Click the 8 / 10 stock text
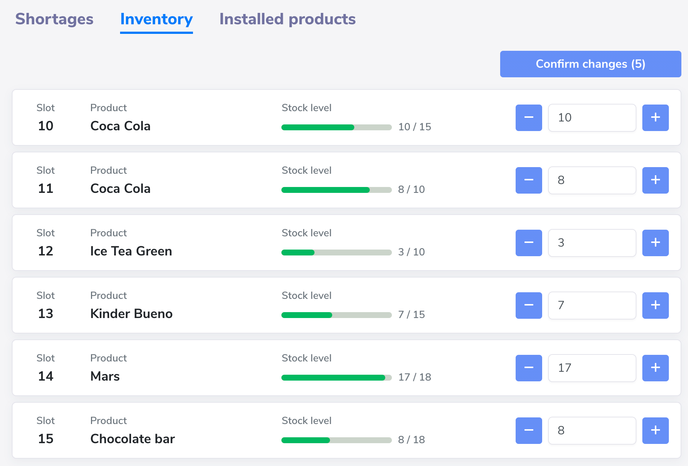The image size is (688, 466). pyautogui.click(x=411, y=190)
